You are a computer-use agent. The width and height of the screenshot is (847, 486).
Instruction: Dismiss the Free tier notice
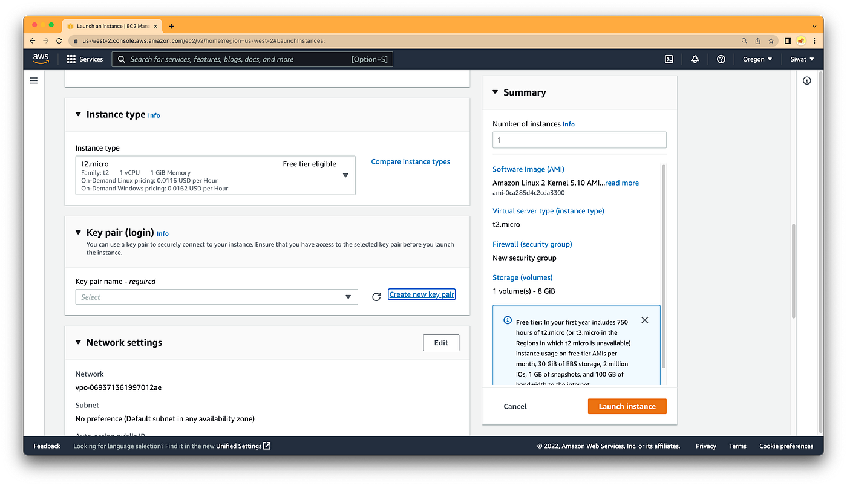pos(645,320)
